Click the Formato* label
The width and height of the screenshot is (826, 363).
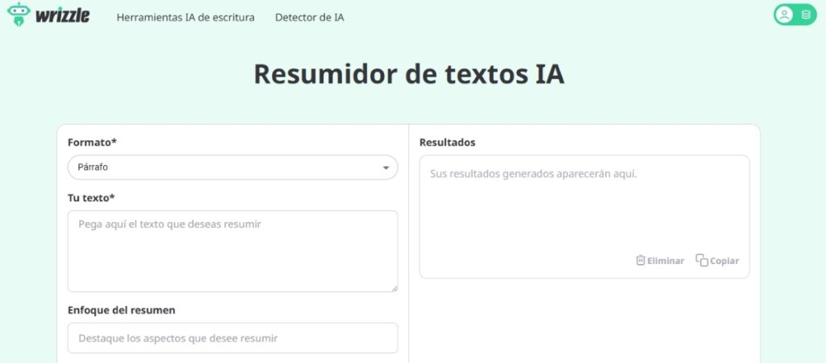coord(92,142)
